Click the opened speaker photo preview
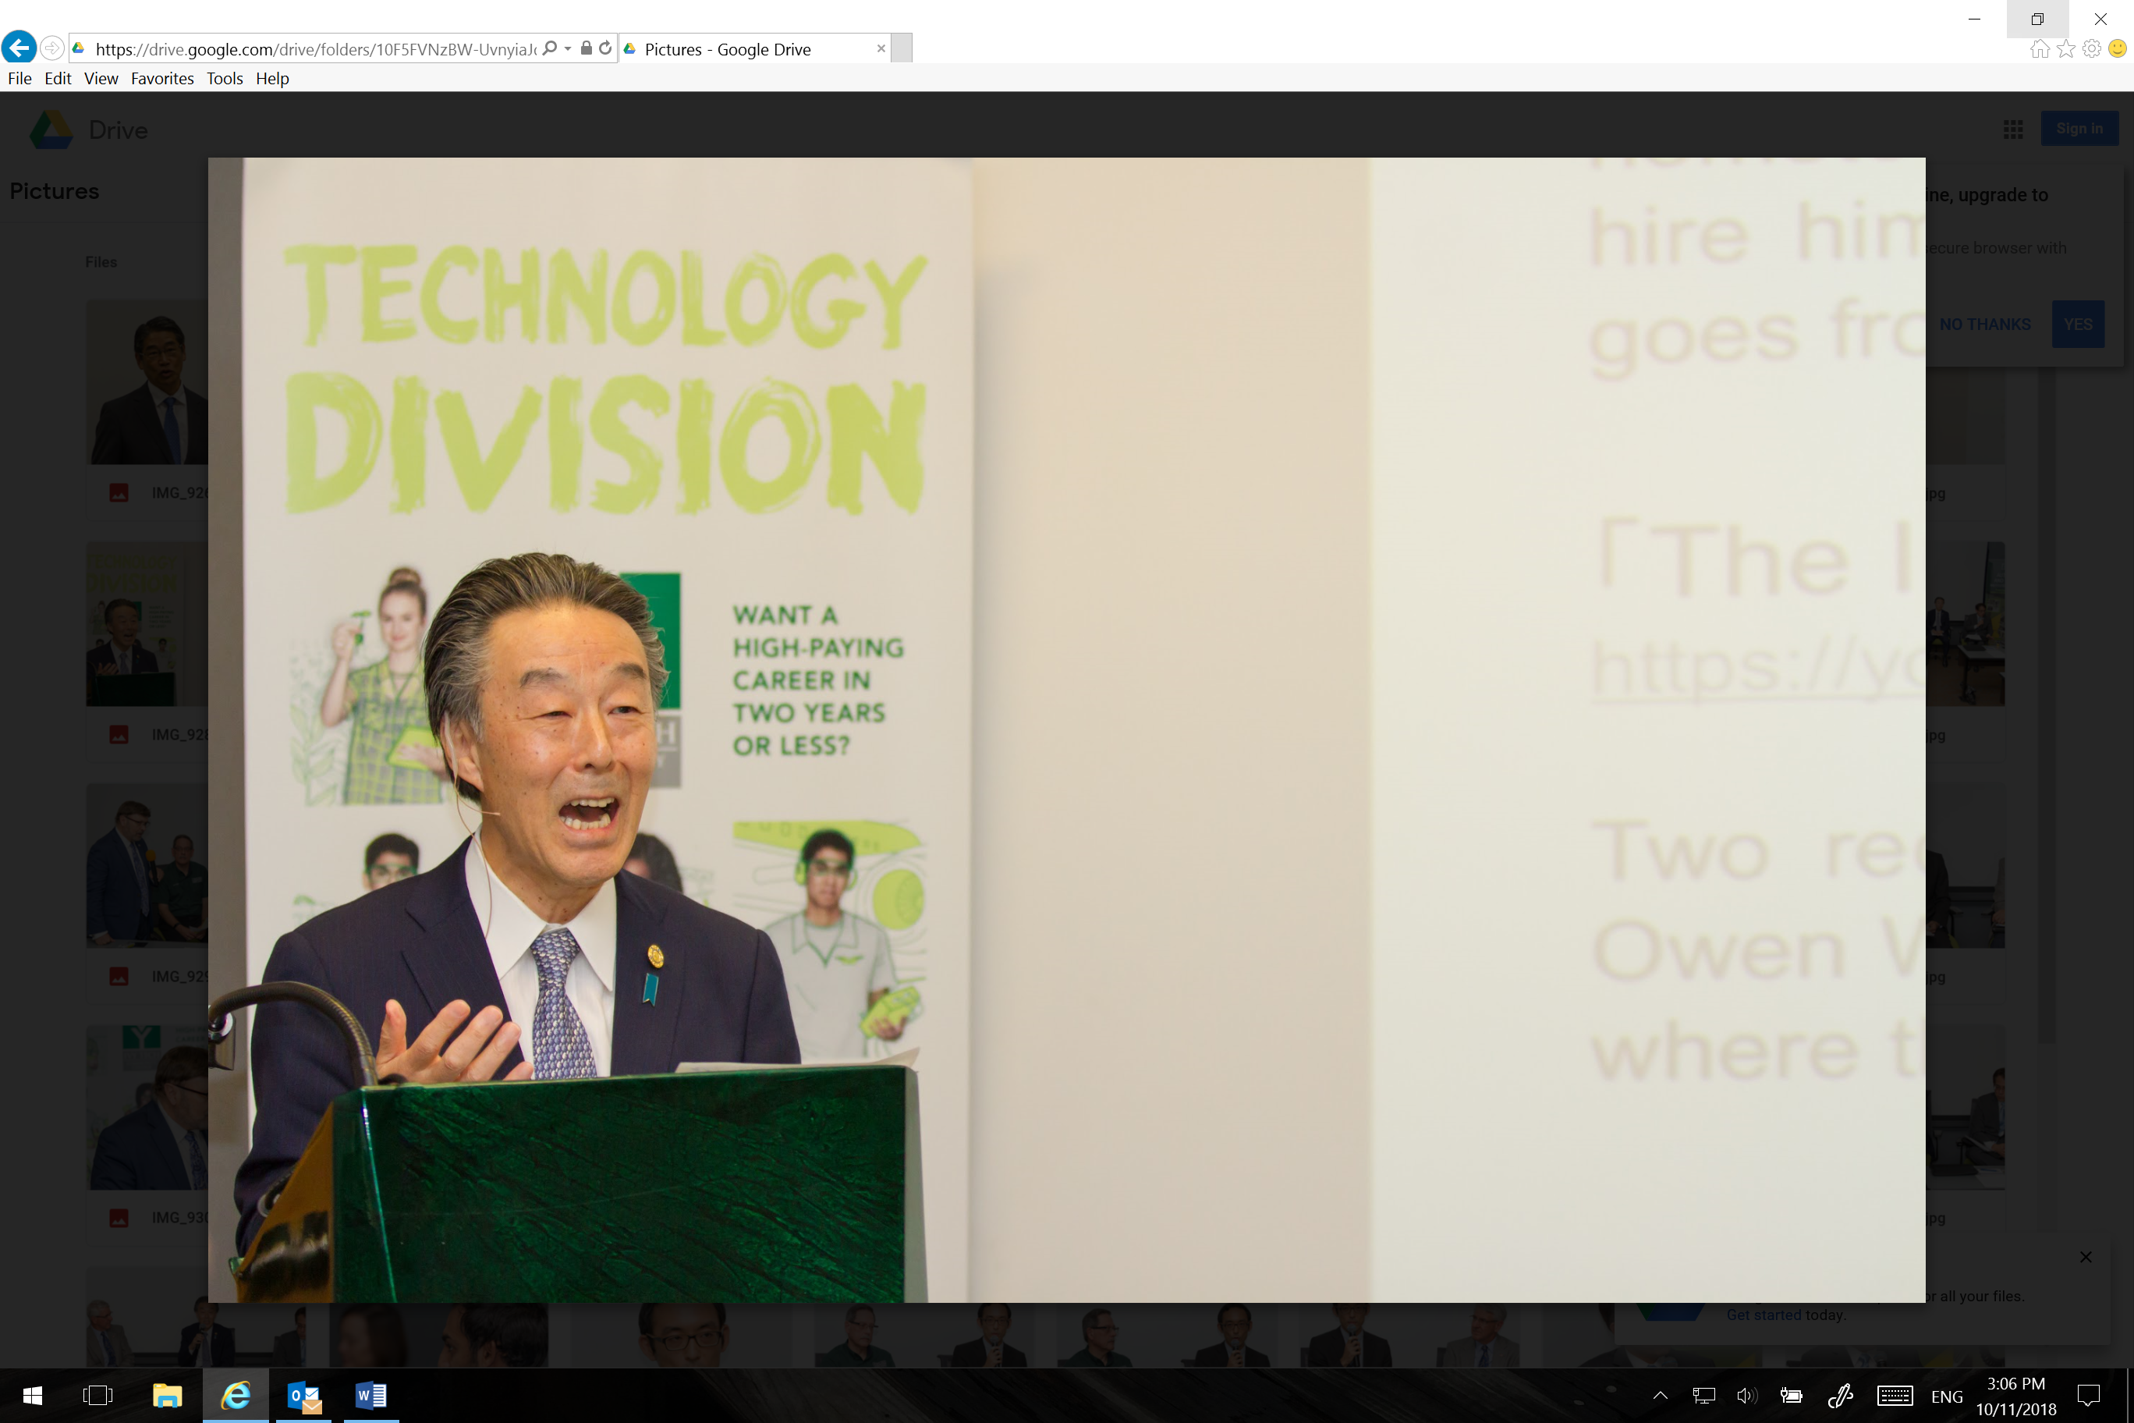This screenshot has height=1423, width=2134. point(1066,729)
